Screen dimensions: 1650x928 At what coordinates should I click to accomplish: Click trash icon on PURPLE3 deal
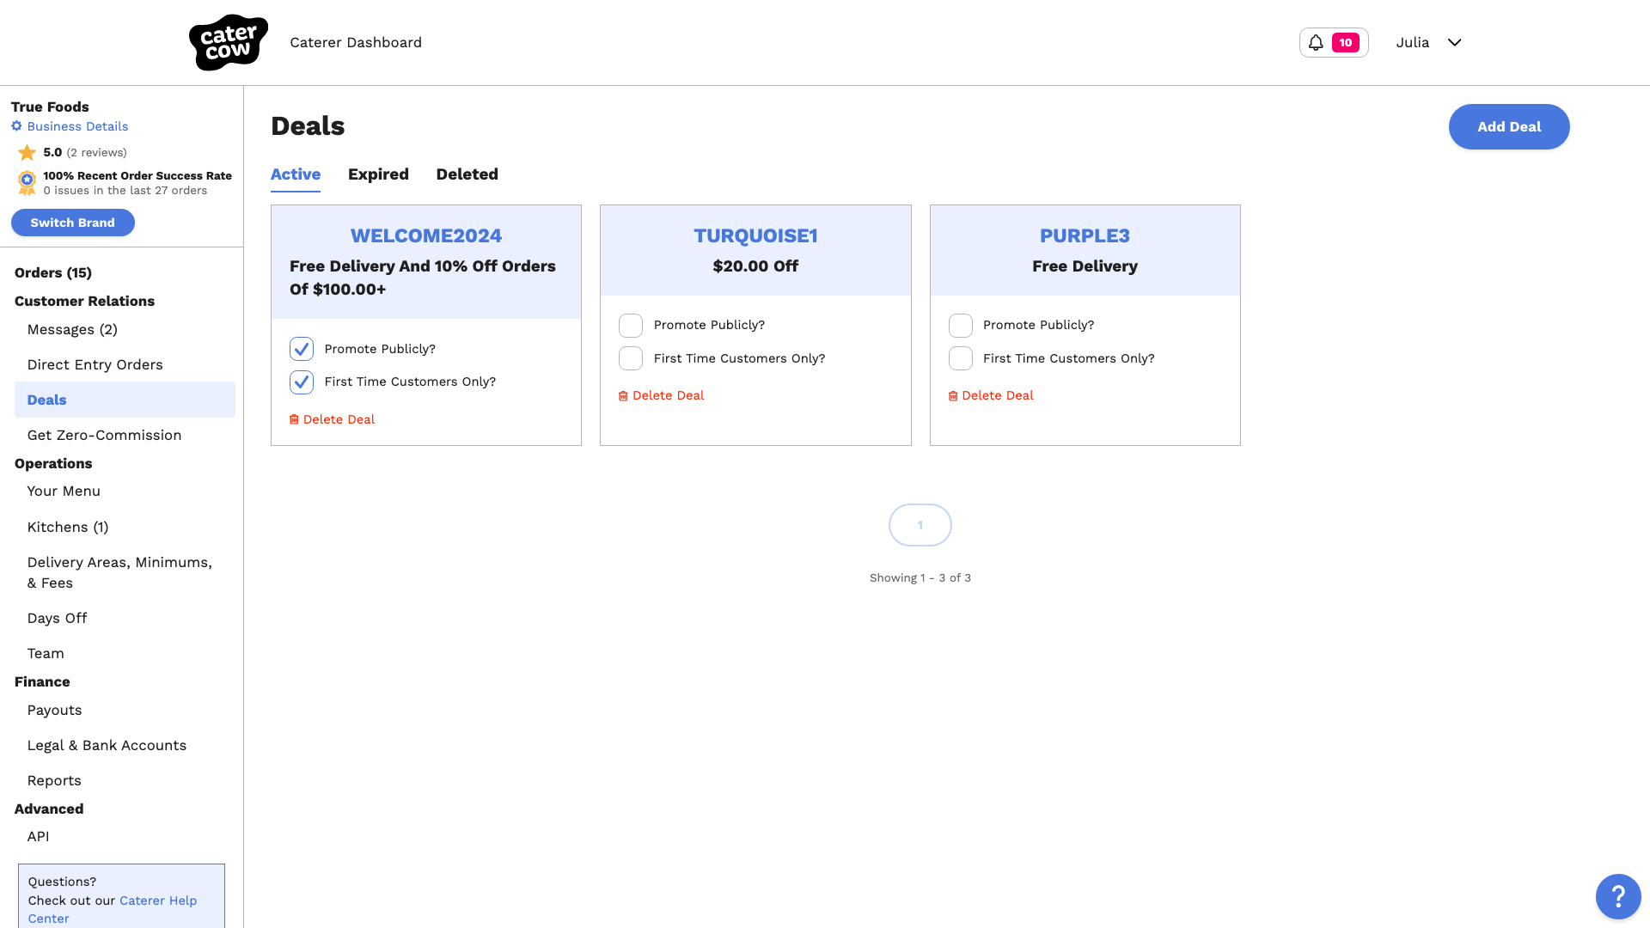tap(953, 395)
